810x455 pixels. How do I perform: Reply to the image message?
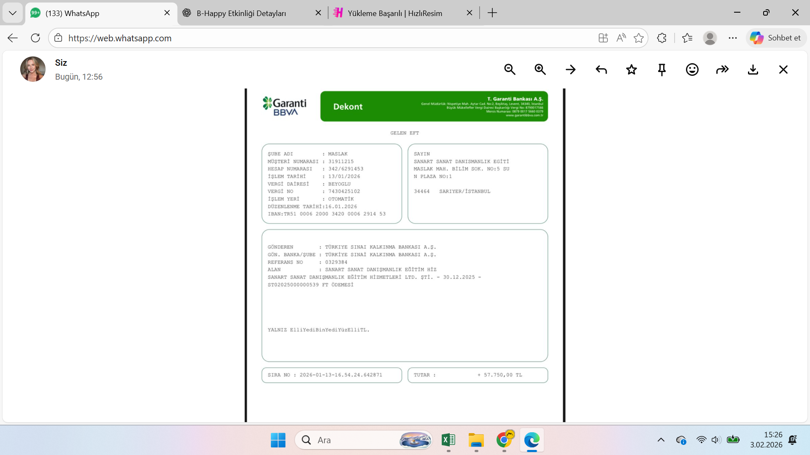click(x=601, y=70)
